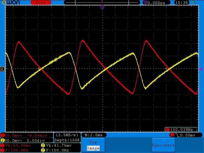Screen dimensions: 204x153
Task: Click the yellow channel 2 ground marker
Action: (2, 69)
